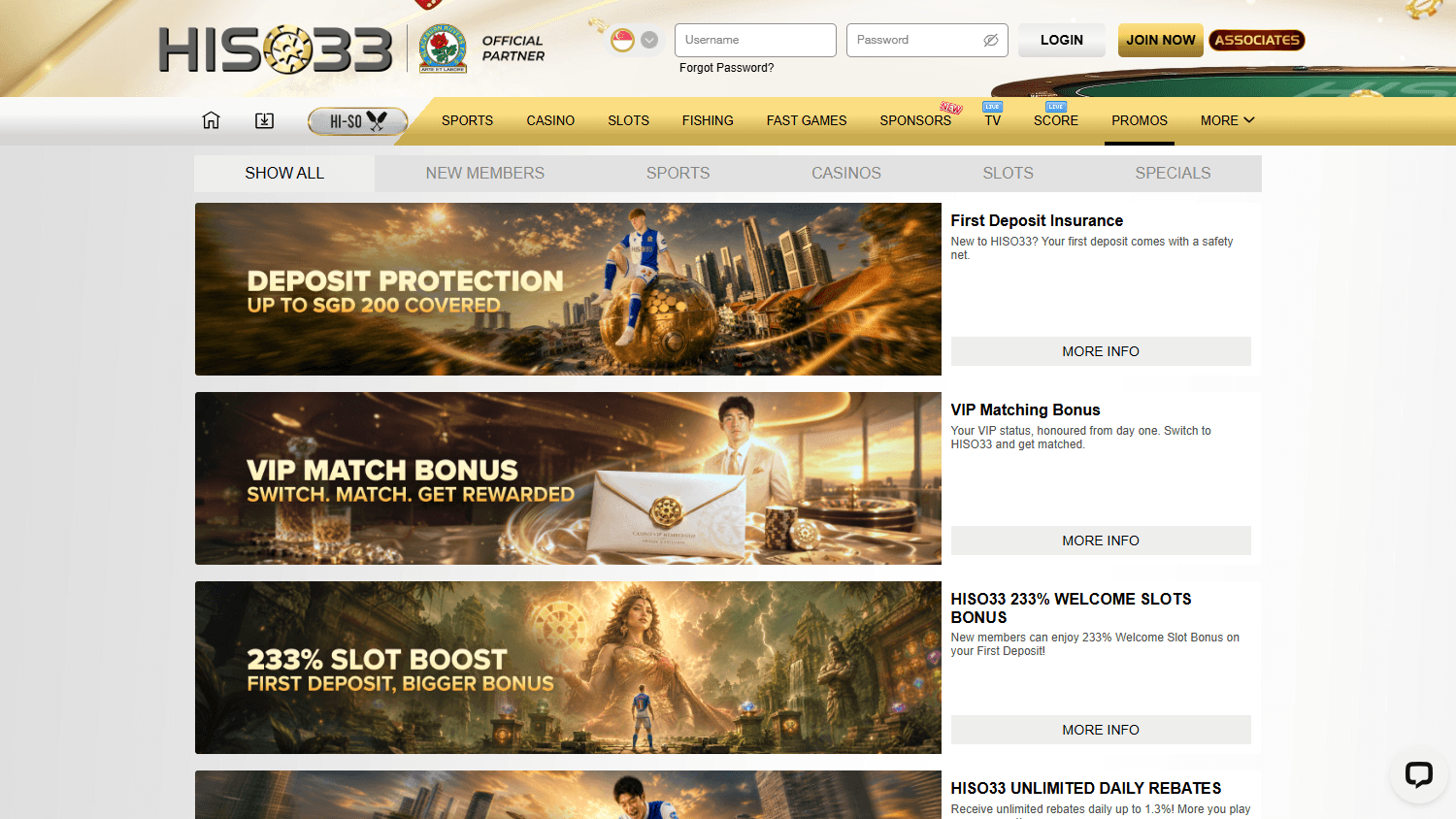Focus the Username field
The height and width of the screenshot is (819, 1456).
pos(755,40)
